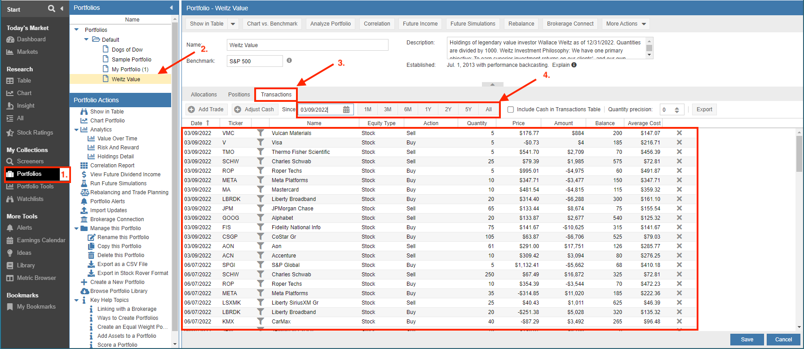Adjust the Quantity precision stepper arrows
The image size is (804, 349).
coord(677,109)
